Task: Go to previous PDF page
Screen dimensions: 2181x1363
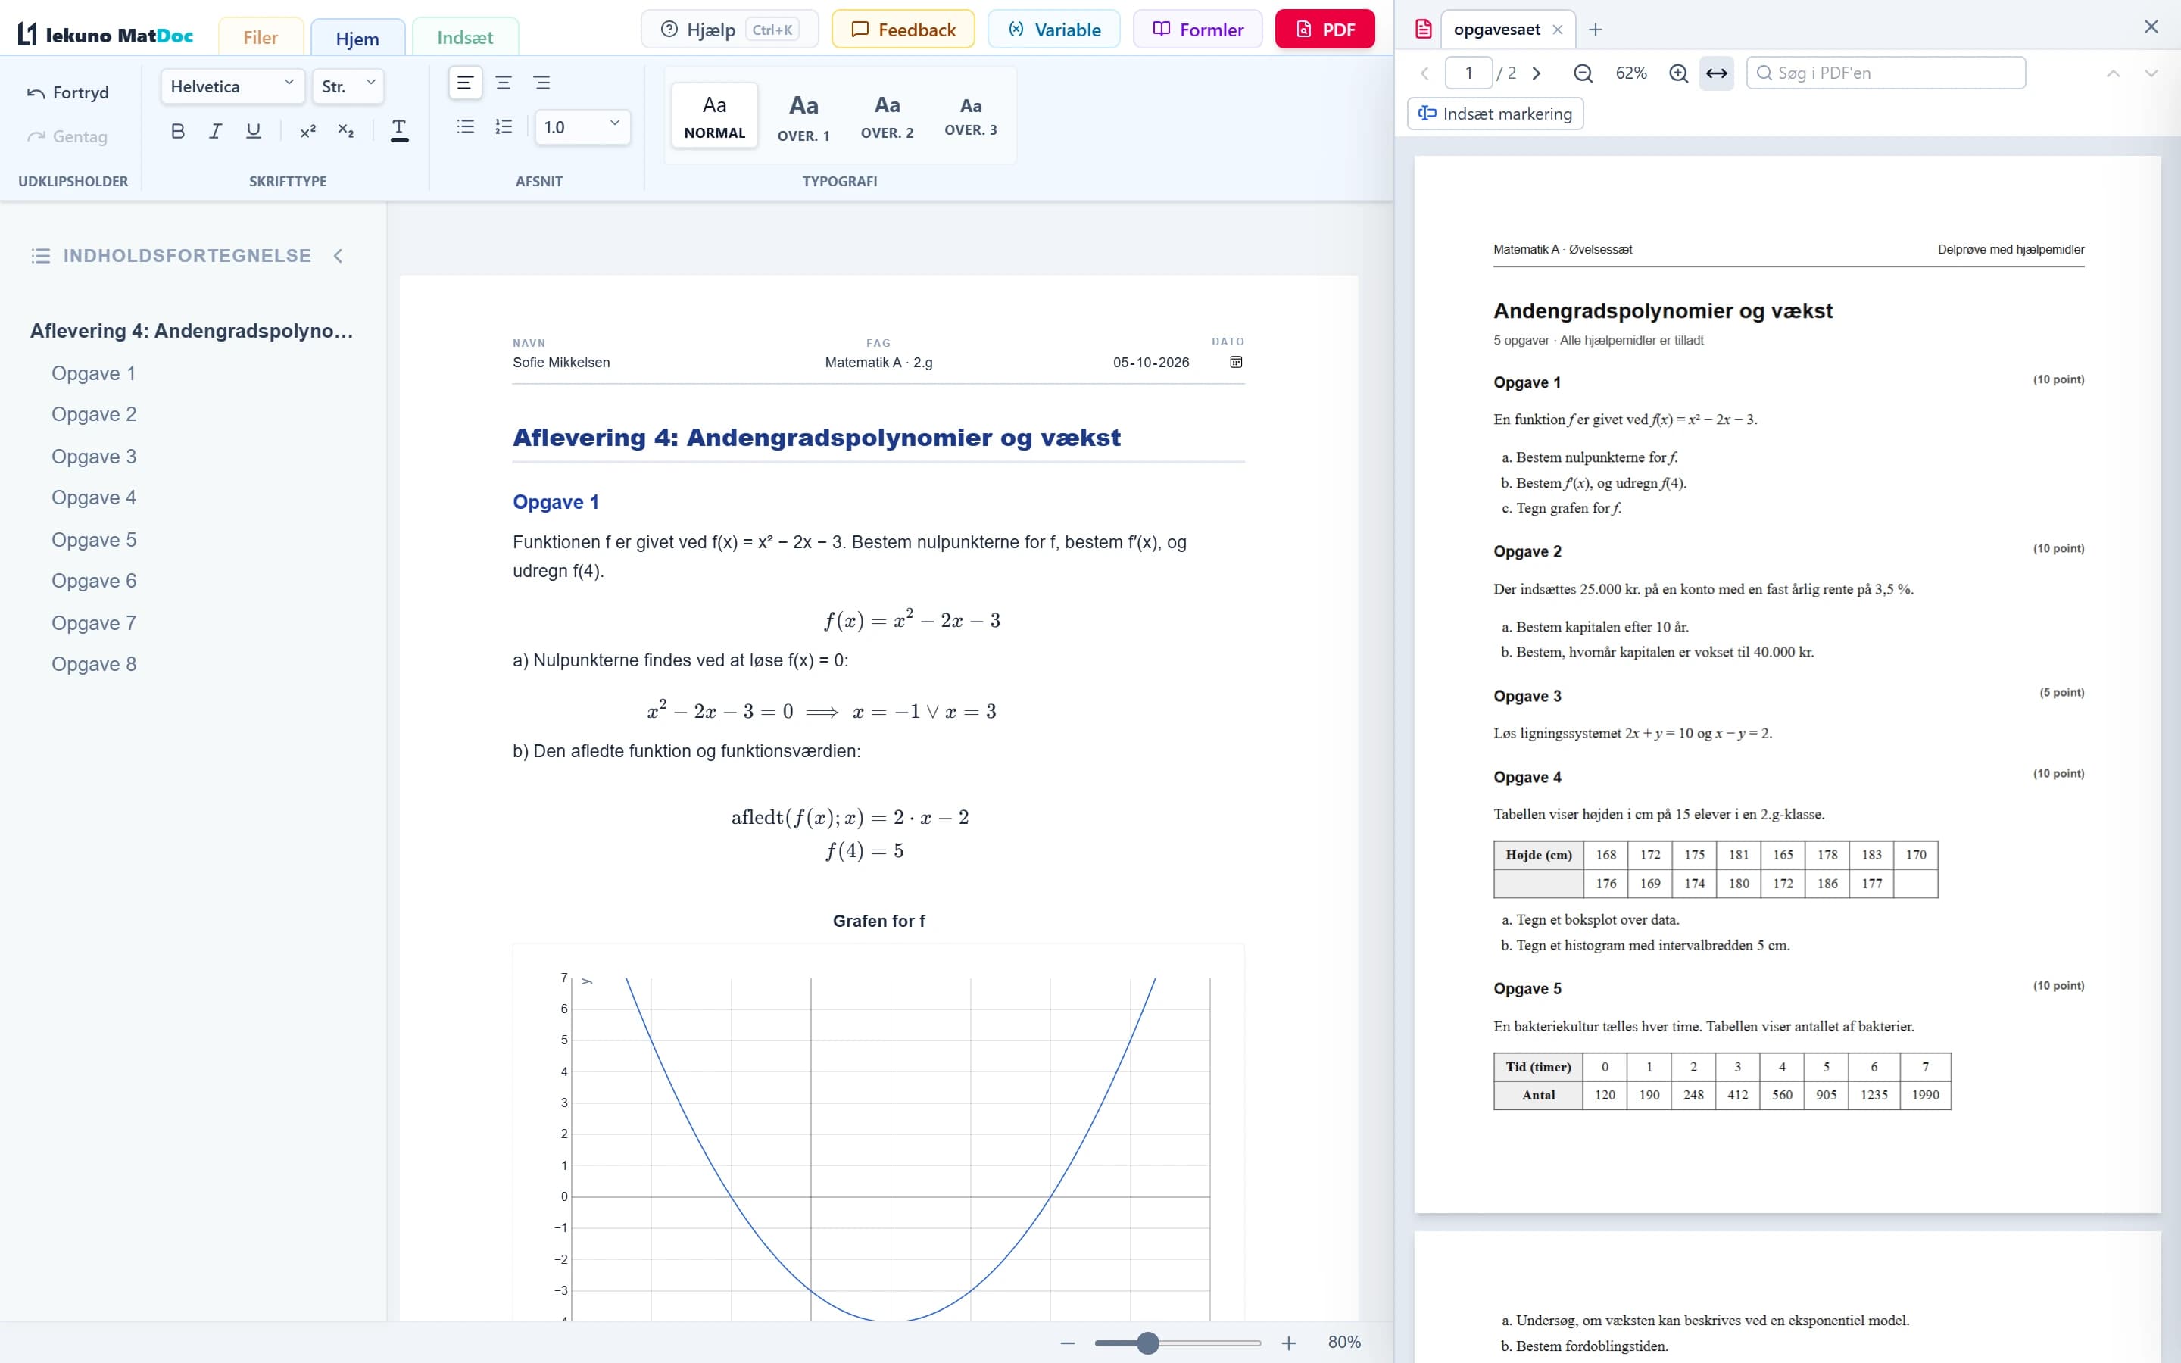Action: 1425,73
